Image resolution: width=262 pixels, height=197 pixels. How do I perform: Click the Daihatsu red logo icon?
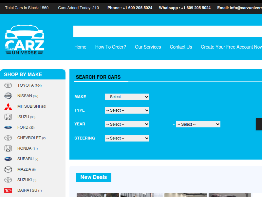coord(8,190)
